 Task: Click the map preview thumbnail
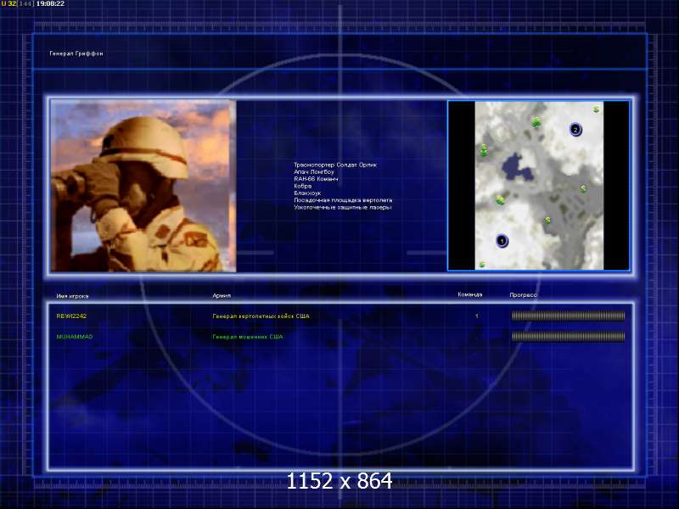click(539, 186)
